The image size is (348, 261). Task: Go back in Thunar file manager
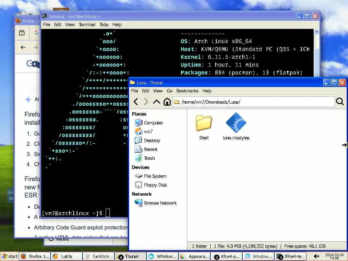click(136, 102)
